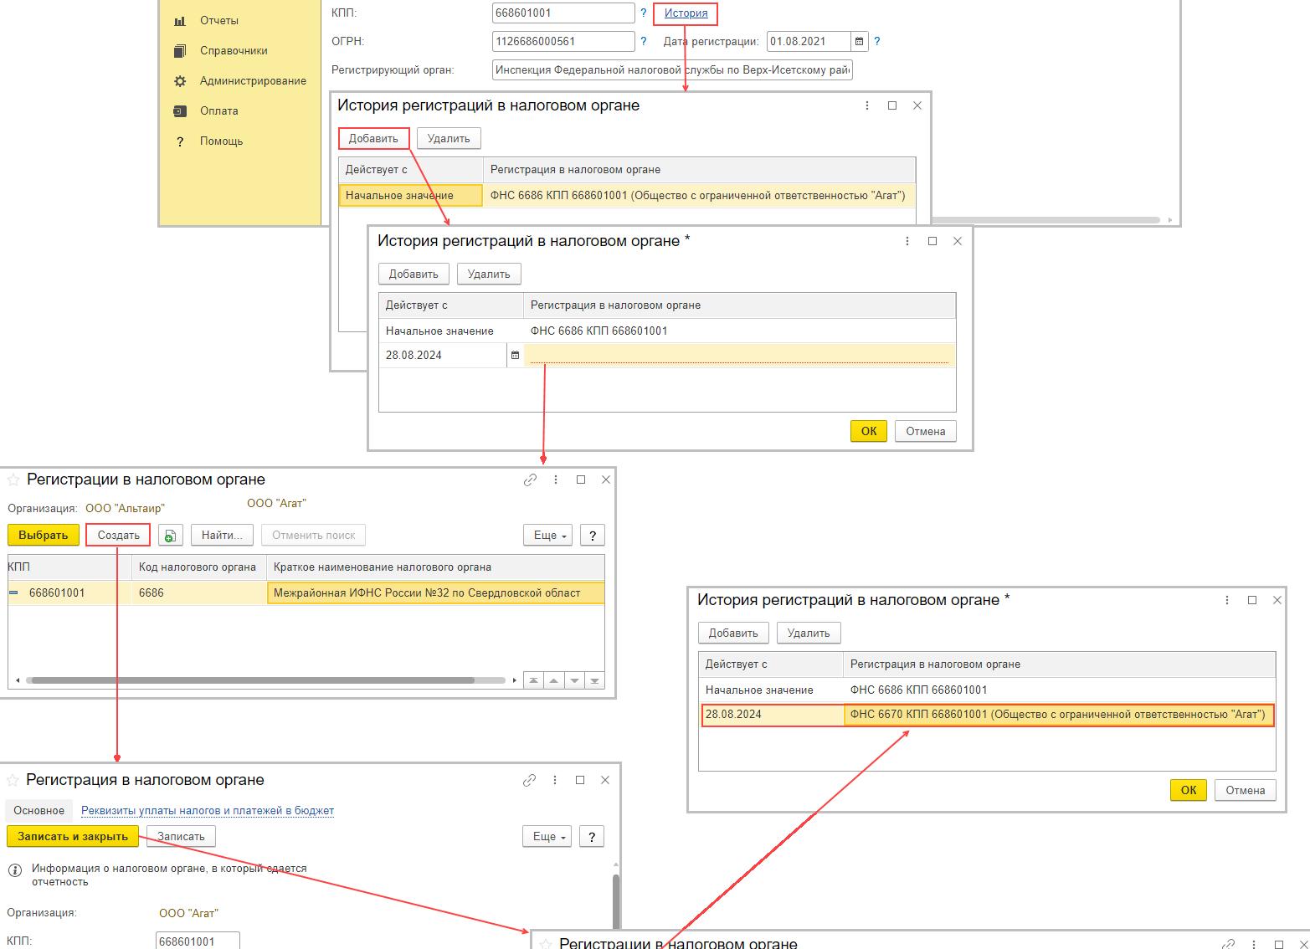Open the Отчеты section in the sidebar
Image resolution: width=1310 pixels, height=949 pixels.
coord(219,20)
